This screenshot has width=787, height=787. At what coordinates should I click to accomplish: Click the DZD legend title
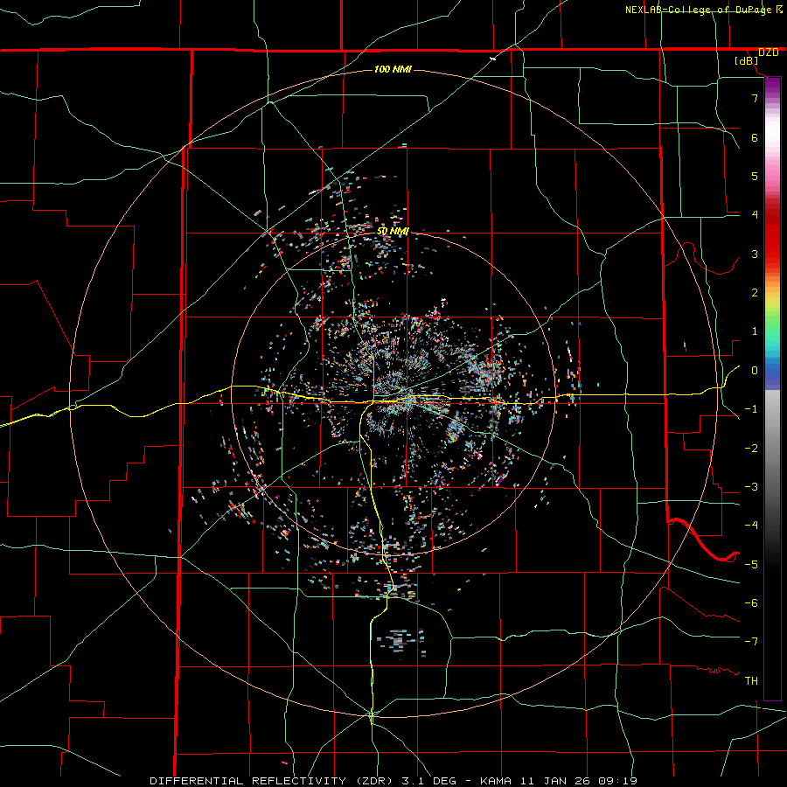(x=768, y=52)
